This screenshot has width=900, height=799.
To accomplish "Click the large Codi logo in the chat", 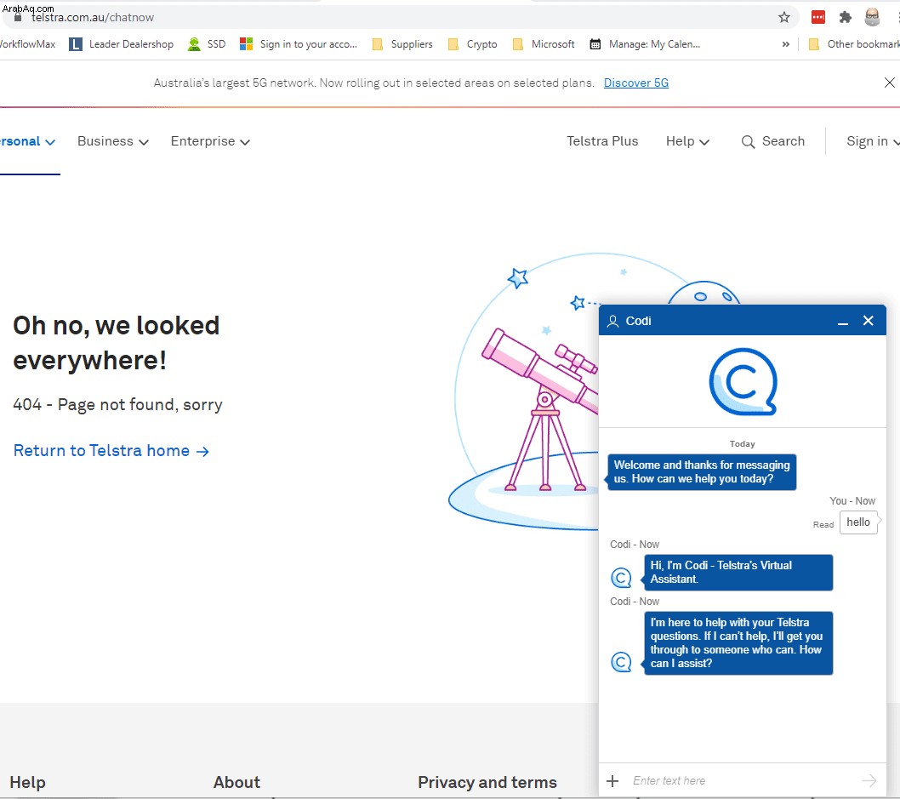I will pos(743,382).
